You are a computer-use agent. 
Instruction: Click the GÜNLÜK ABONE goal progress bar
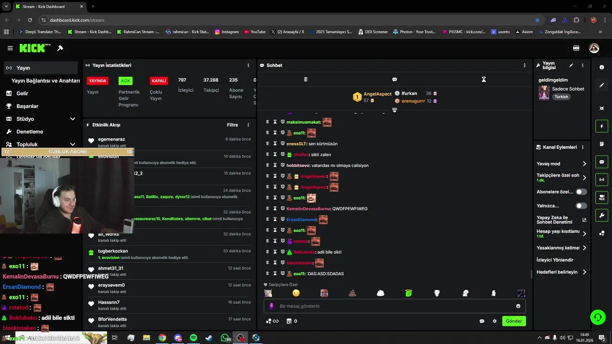tap(67, 152)
